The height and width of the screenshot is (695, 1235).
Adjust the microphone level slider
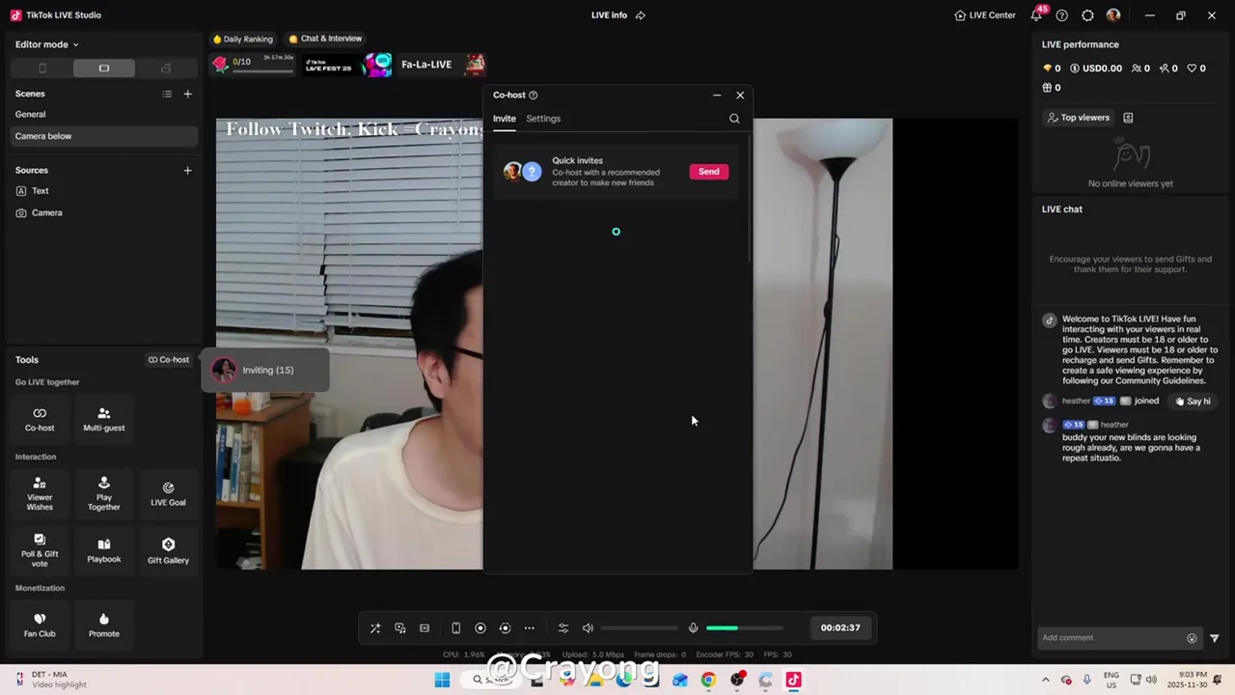(744, 628)
